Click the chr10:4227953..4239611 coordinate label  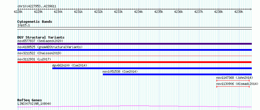[37, 6]
